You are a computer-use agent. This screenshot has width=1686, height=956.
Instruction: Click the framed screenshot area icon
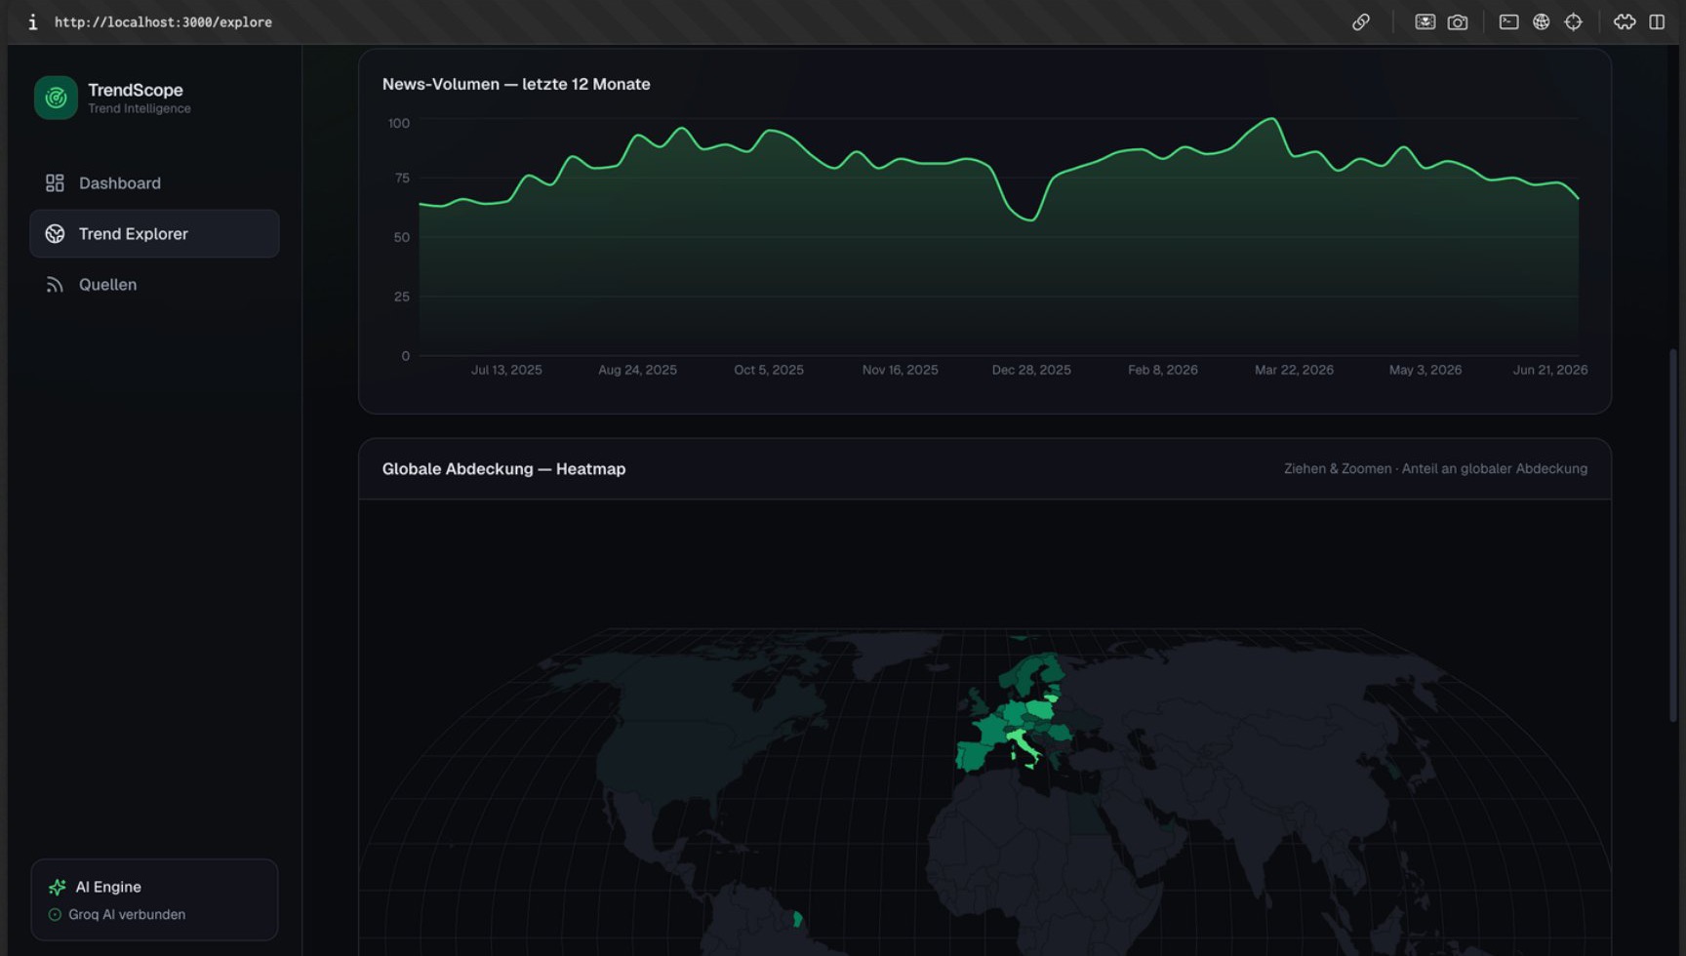[x=1425, y=21]
